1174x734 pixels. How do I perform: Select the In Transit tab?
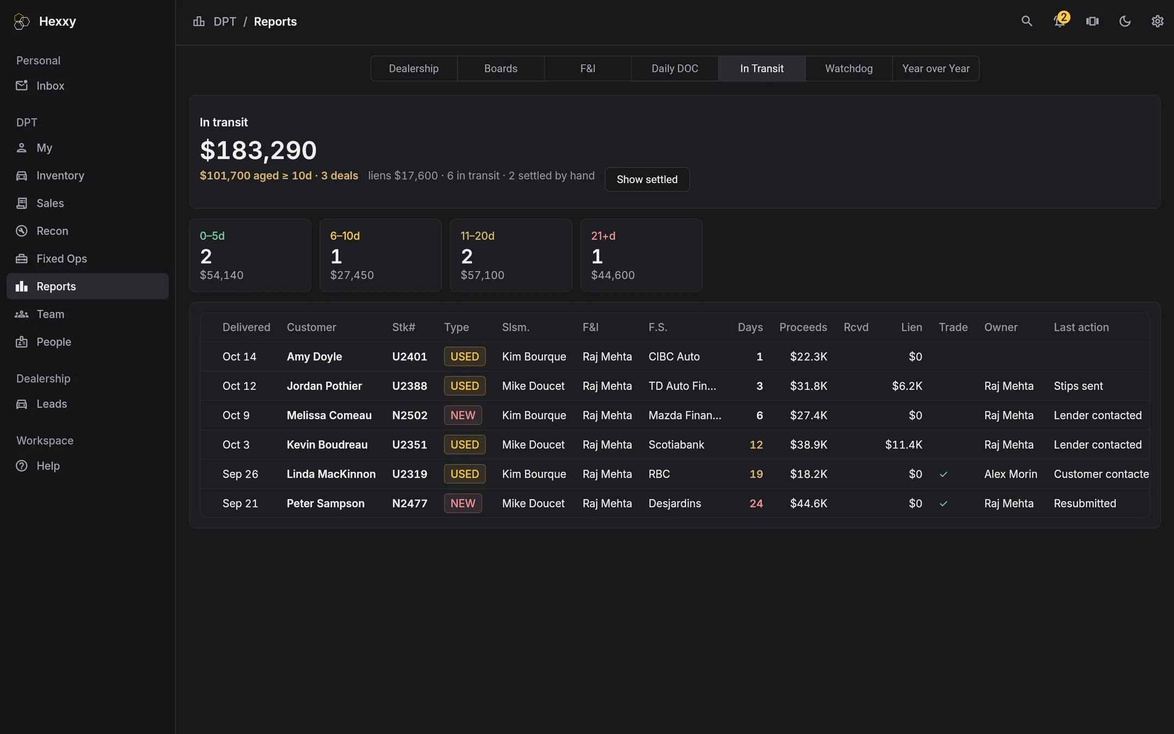click(x=761, y=69)
